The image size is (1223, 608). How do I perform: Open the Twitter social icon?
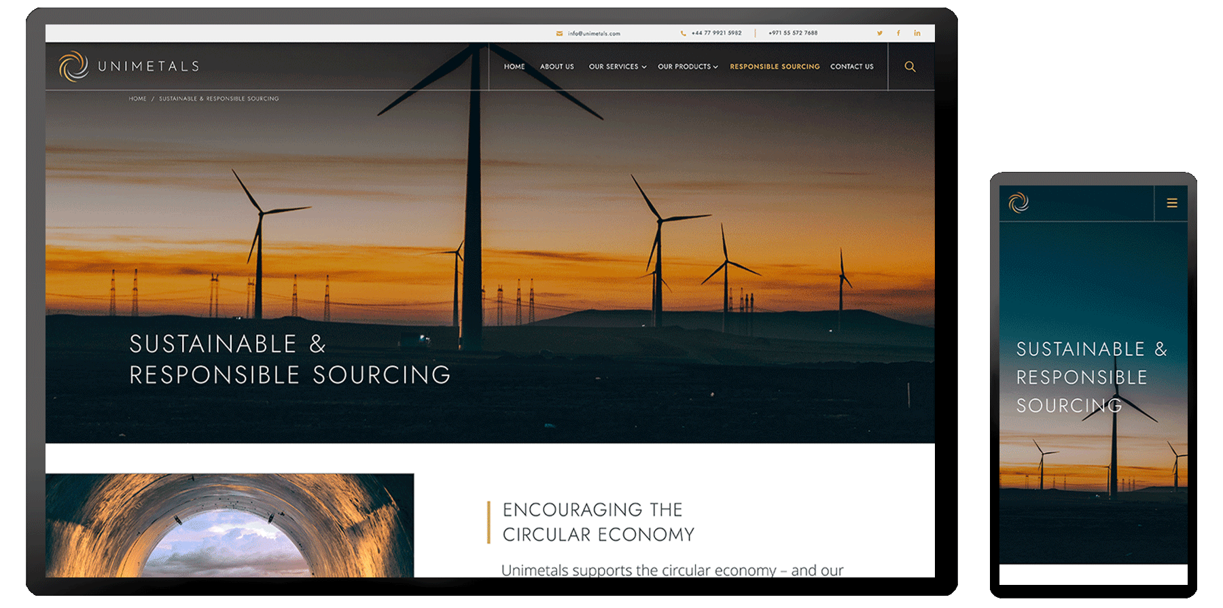[x=879, y=33]
